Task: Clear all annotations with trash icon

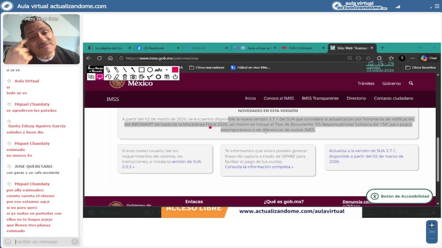Action: (x=125, y=77)
